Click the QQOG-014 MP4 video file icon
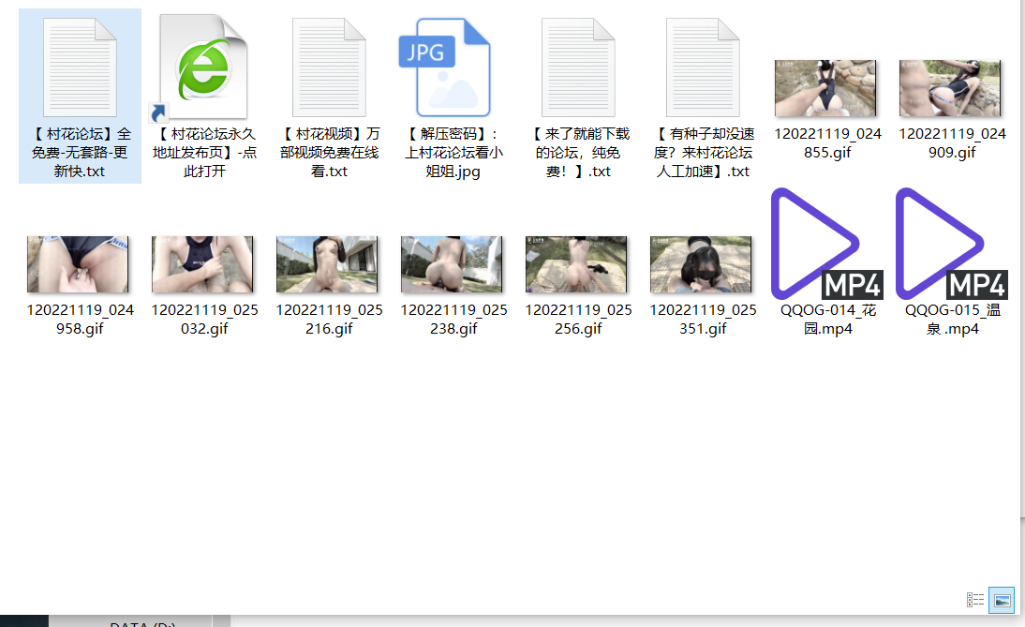This screenshot has height=627, width=1025. tap(815, 244)
